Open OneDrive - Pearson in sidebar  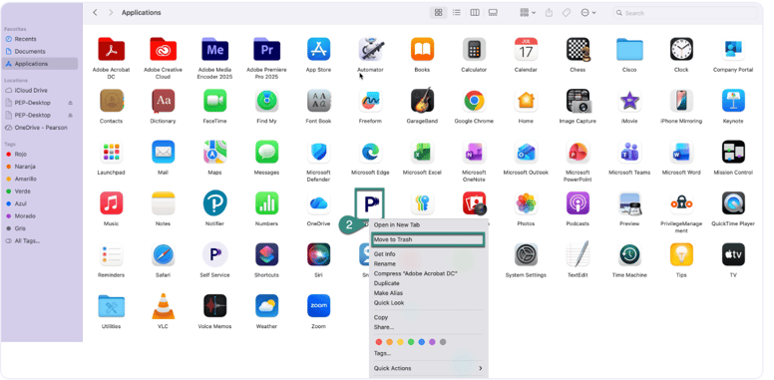pyautogui.click(x=41, y=128)
